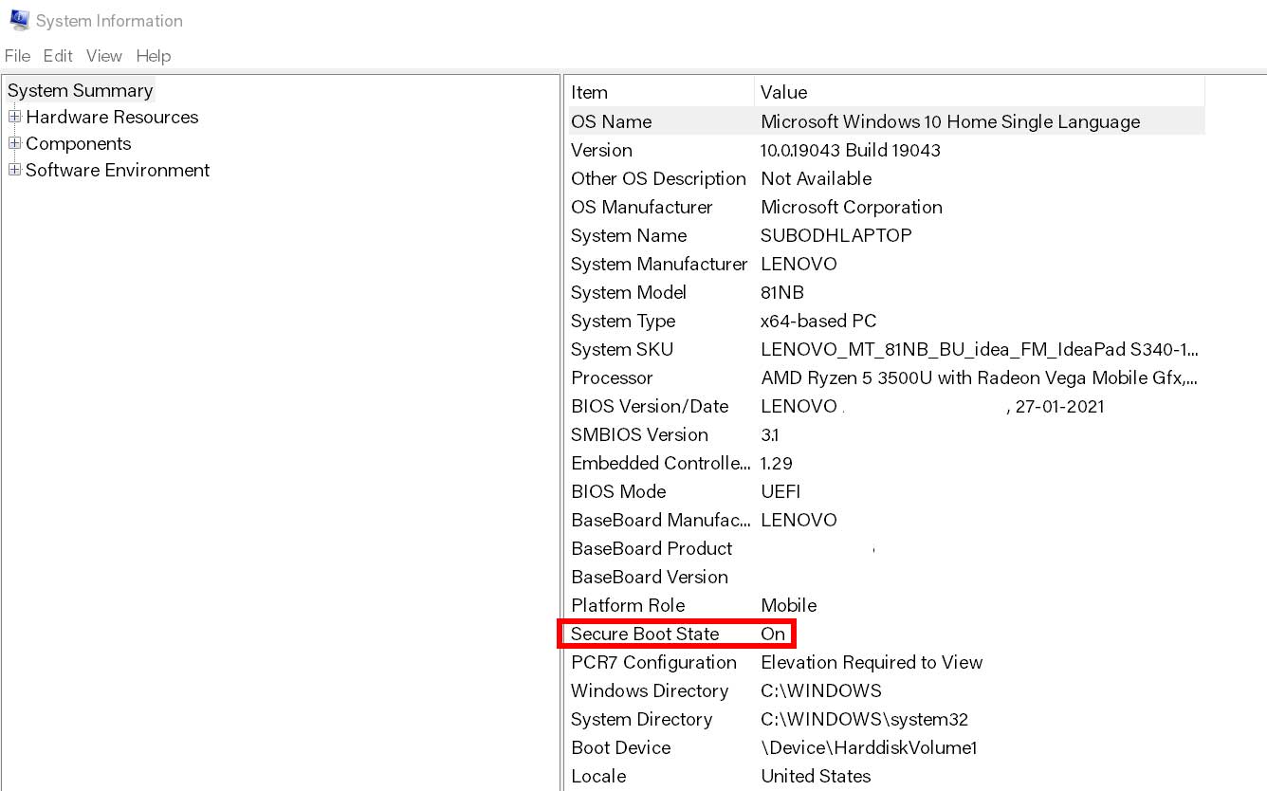The height and width of the screenshot is (791, 1267).
Task: Expand the Software Environment node
Action: [x=14, y=170]
